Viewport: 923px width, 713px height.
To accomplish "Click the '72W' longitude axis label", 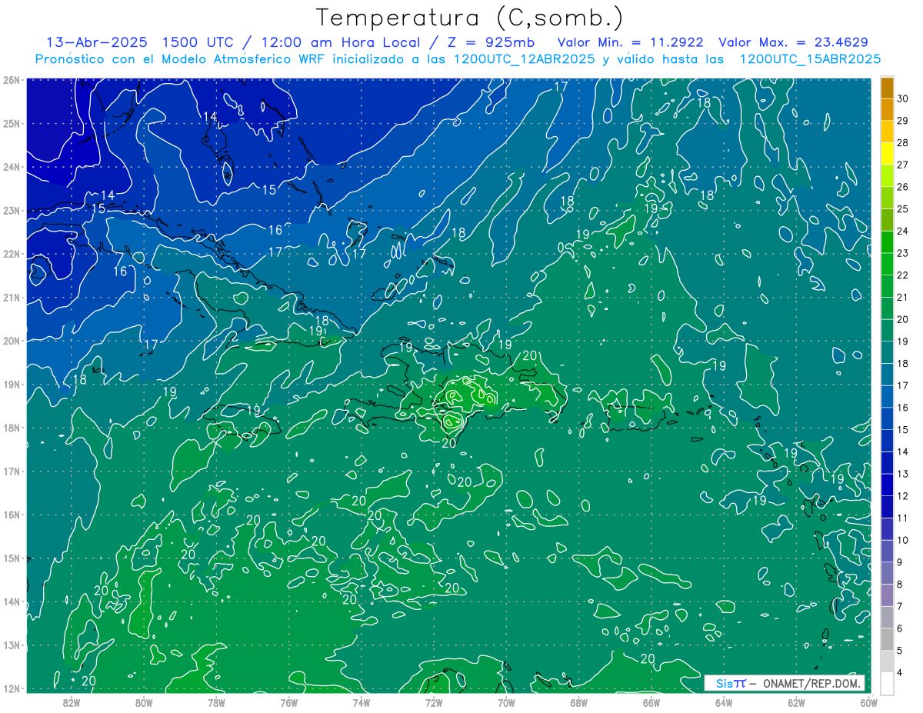I will (x=434, y=701).
